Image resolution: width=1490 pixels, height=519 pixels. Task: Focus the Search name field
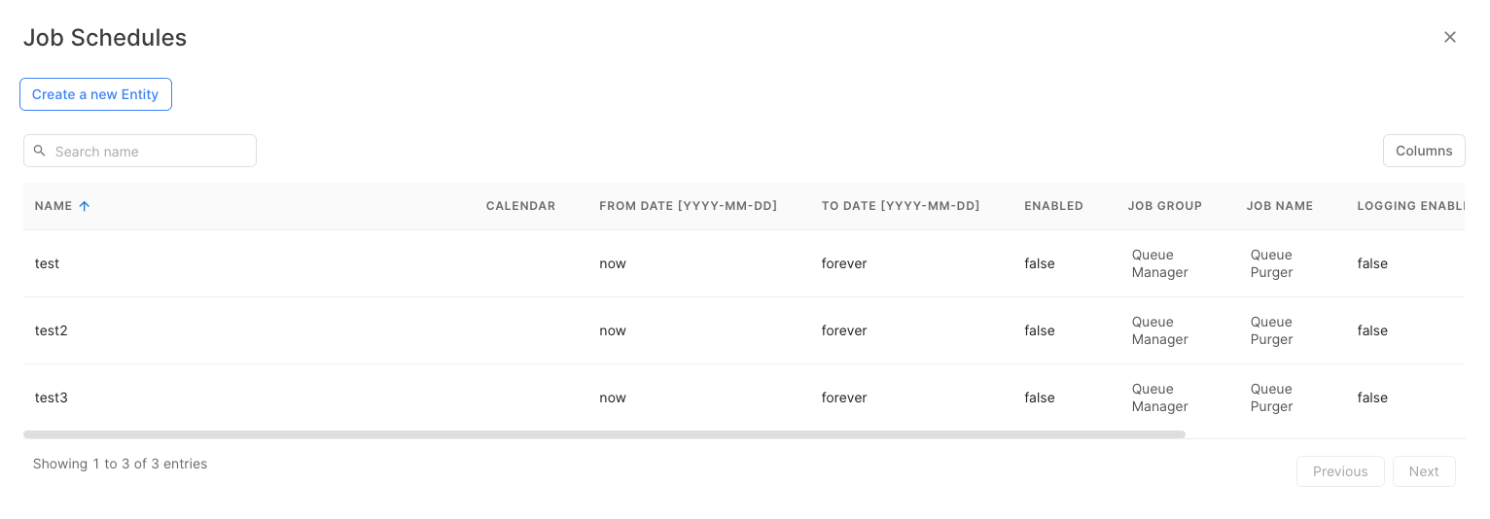151,151
